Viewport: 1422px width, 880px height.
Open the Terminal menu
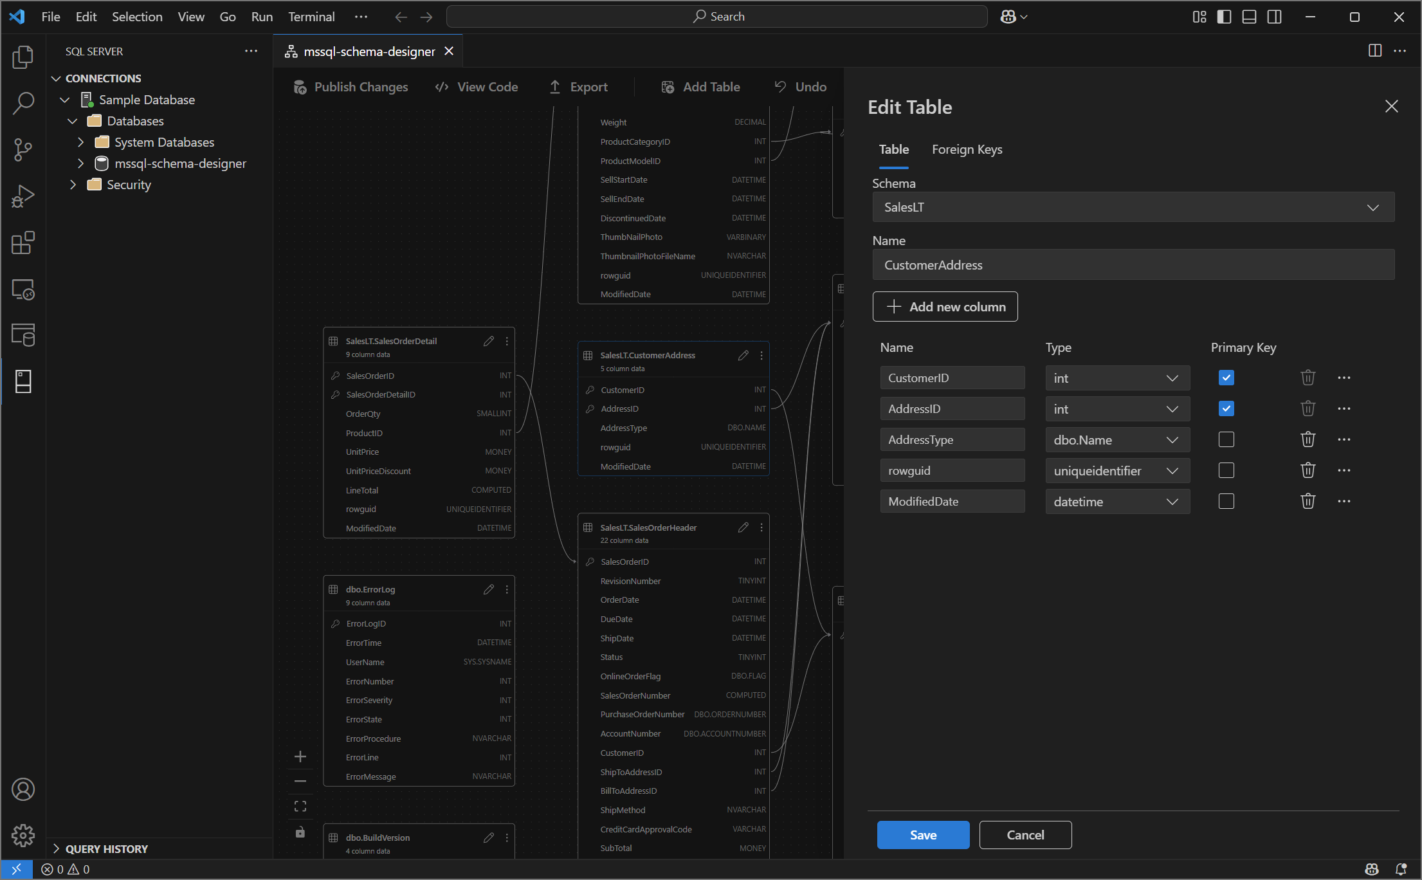[x=311, y=17]
